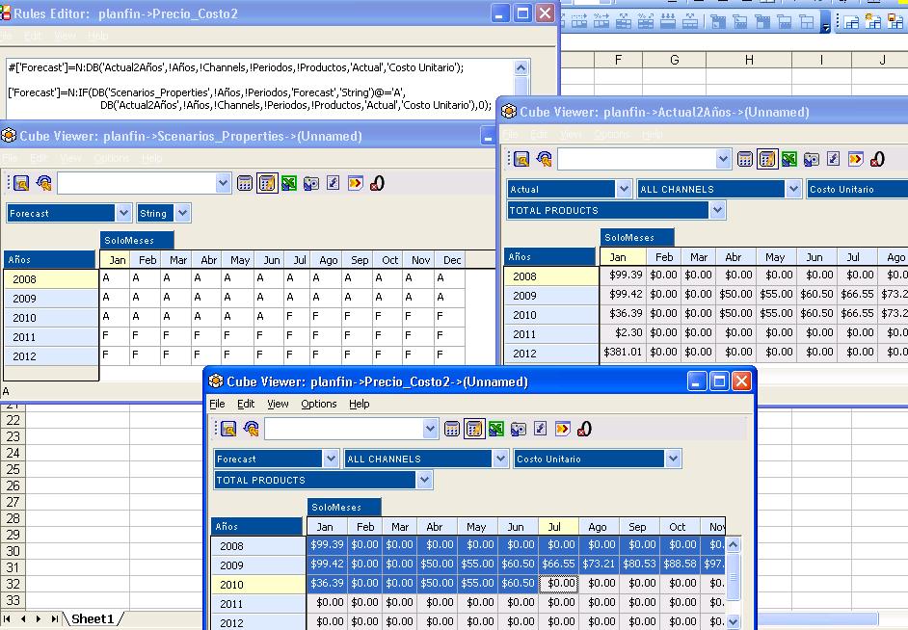908x630 pixels.
Task: Open the String dropdown in Scenarios_Properties
Action: pyautogui.click(x=182, y=213)
